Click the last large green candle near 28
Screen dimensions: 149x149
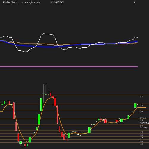(x=135, y=105)
